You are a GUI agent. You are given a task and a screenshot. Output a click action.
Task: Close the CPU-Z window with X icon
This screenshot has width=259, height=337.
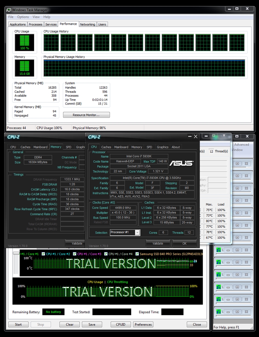coord(195,137)
